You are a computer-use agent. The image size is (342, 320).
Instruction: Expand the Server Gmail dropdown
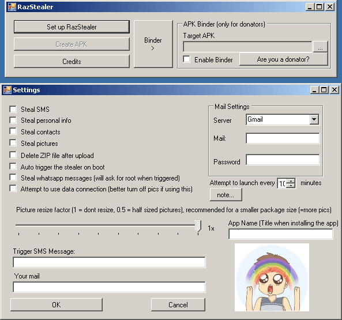tap(314, 119)
